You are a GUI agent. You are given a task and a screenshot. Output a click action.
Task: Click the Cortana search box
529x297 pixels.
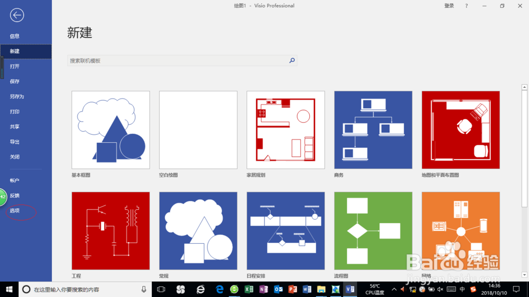84,289
